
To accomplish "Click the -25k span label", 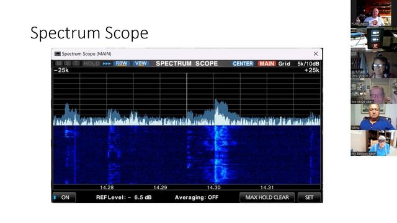I will click(61, 70).
